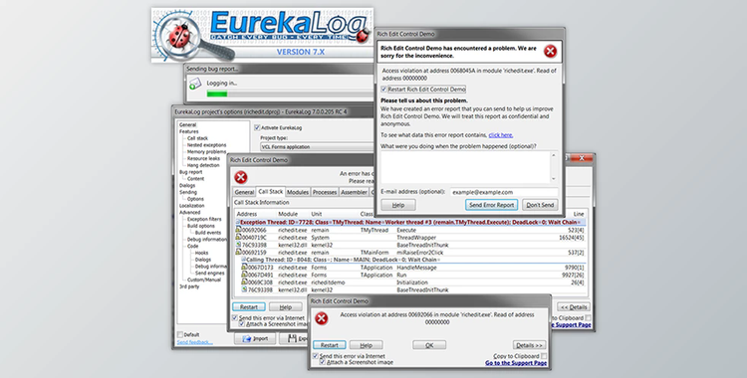Collapse the Calling Thread ID=8048 group

click(243, 260)
